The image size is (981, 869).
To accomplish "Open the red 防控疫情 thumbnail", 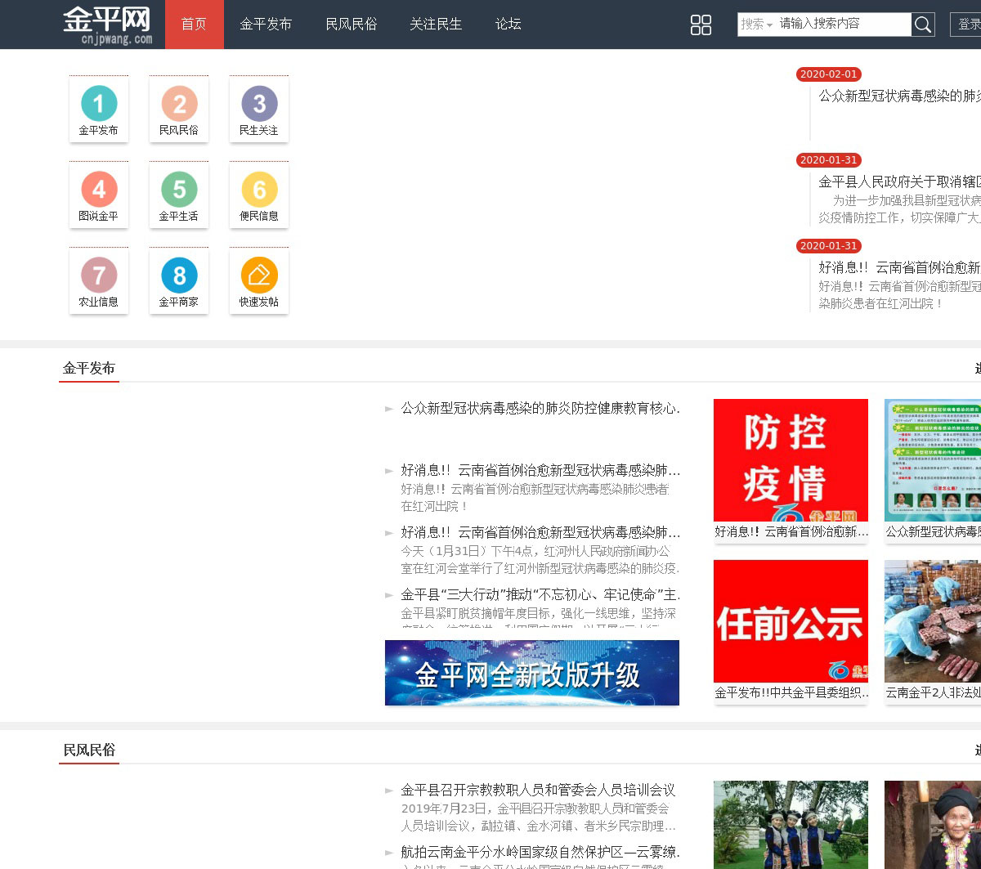I will pyautogui.click(x=791, y=460).
